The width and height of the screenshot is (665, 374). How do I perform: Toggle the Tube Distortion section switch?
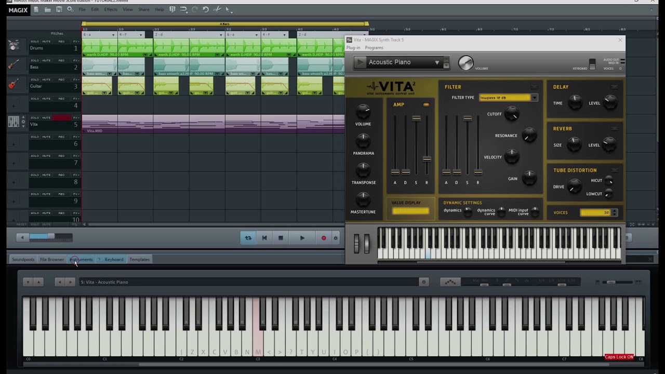pos(615,170)
